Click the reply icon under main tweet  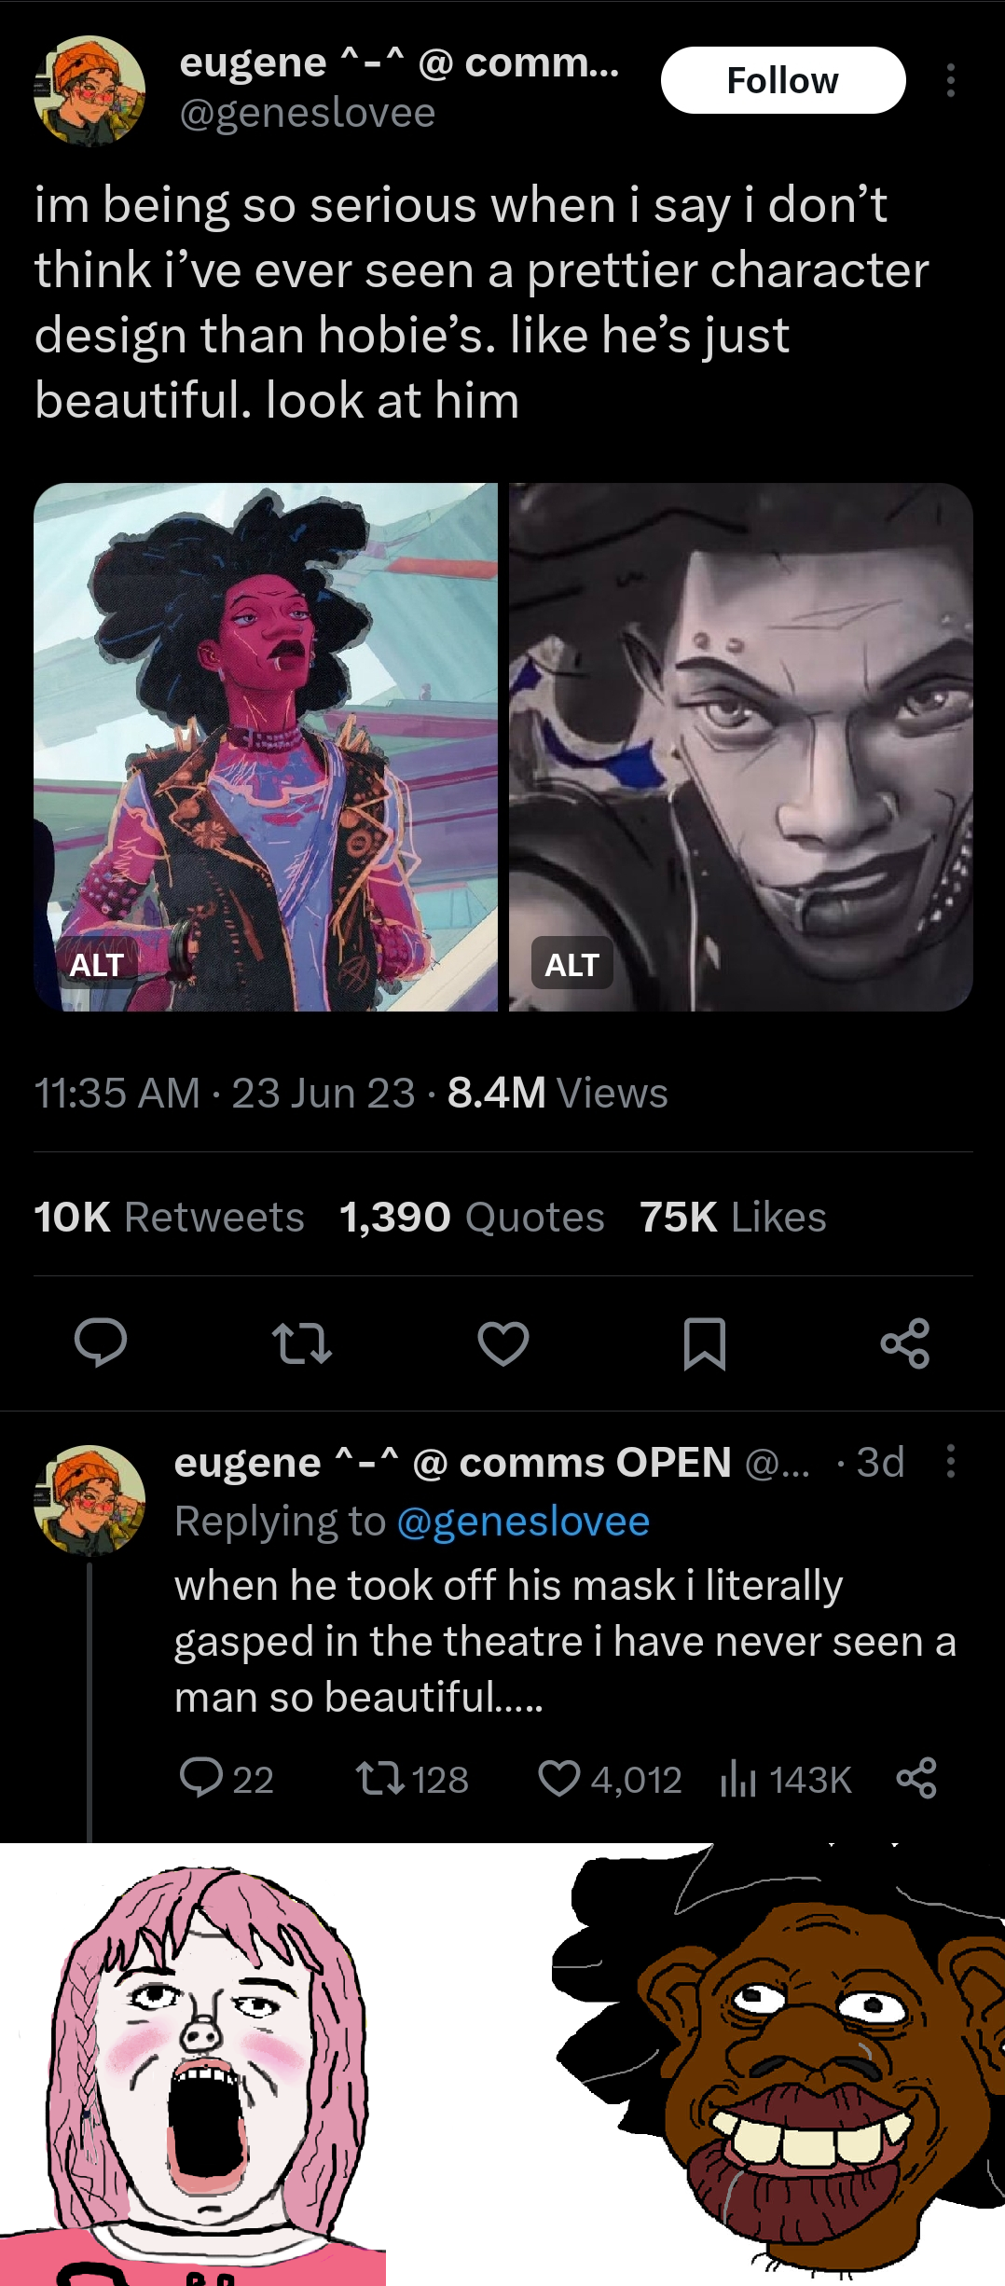tap(101, 1343)
